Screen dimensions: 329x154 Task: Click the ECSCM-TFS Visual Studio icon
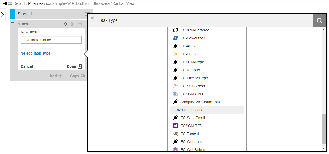tap(175, 126)
